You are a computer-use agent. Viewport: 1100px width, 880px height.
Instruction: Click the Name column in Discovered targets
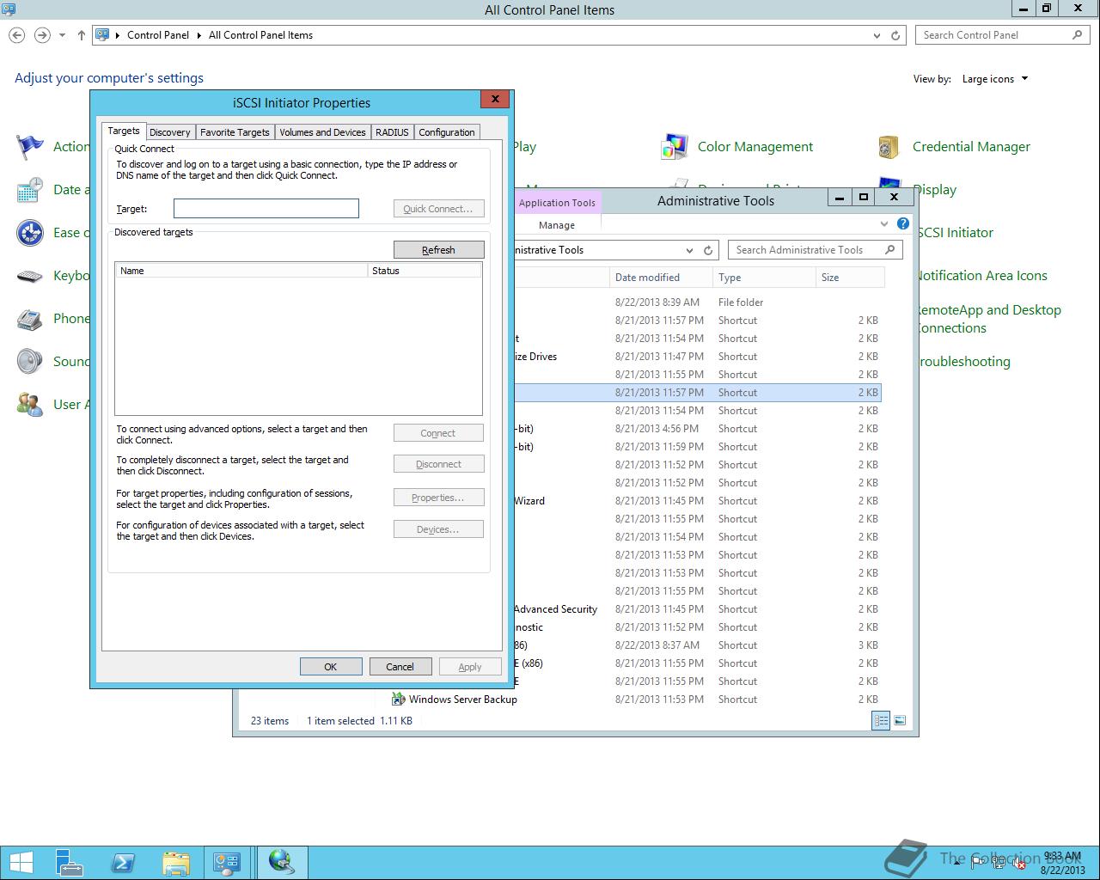click(241, 271)
